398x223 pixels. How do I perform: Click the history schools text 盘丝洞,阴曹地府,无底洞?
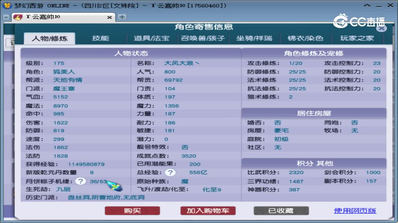pos(106,197)
